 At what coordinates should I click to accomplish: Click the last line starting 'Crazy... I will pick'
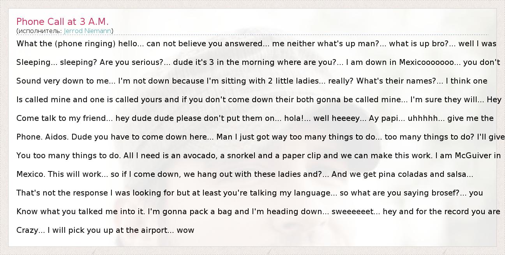[105, 230]
